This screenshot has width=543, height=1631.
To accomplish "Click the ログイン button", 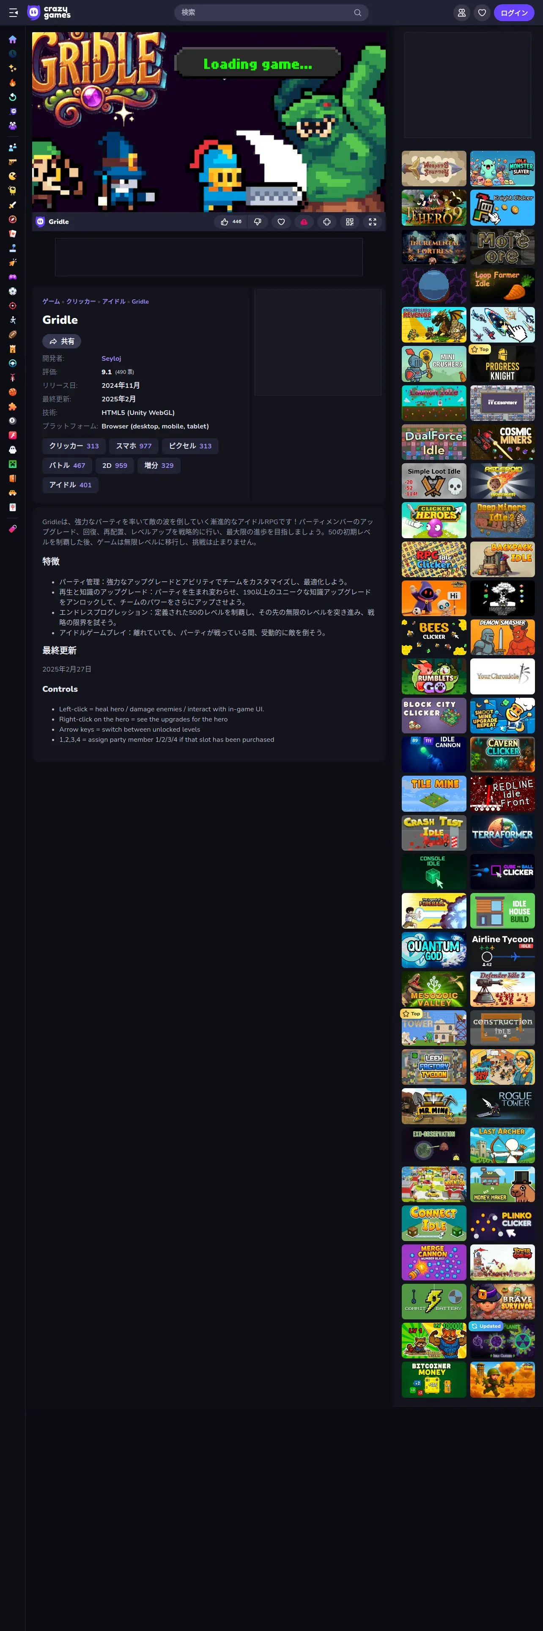I will click(514, 13).
